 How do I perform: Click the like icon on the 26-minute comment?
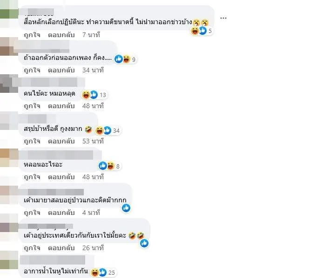tap(144, 243)
